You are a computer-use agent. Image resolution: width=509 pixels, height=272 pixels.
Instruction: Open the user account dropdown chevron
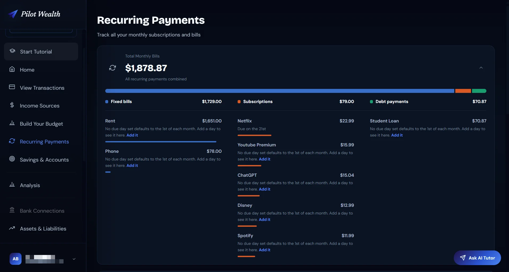point(74,259)
